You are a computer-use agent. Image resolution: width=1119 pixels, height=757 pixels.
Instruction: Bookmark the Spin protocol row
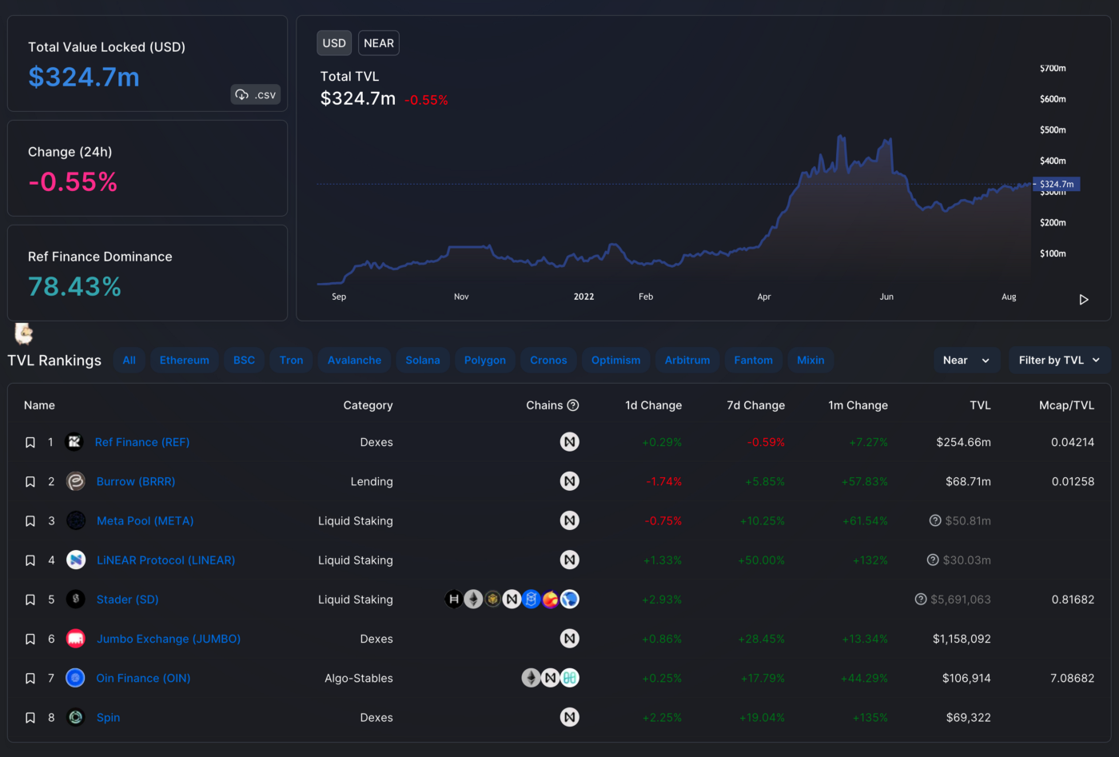click(30, 718)
